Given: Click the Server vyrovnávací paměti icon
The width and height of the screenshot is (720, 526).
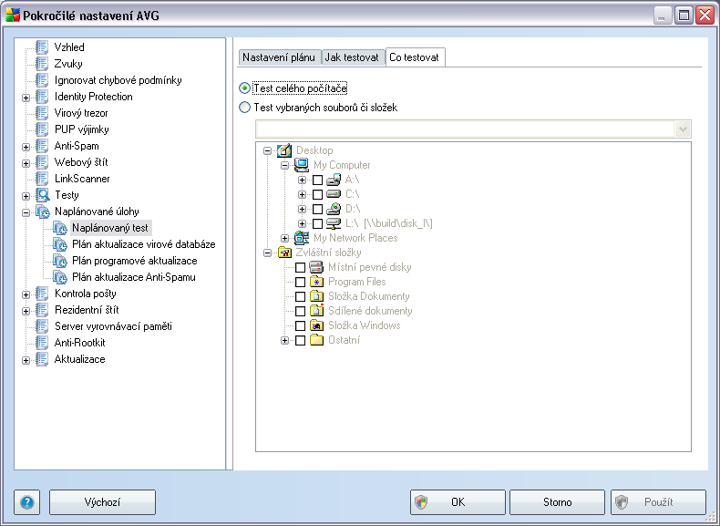Looking at the screenshot, I should [42, 326].
